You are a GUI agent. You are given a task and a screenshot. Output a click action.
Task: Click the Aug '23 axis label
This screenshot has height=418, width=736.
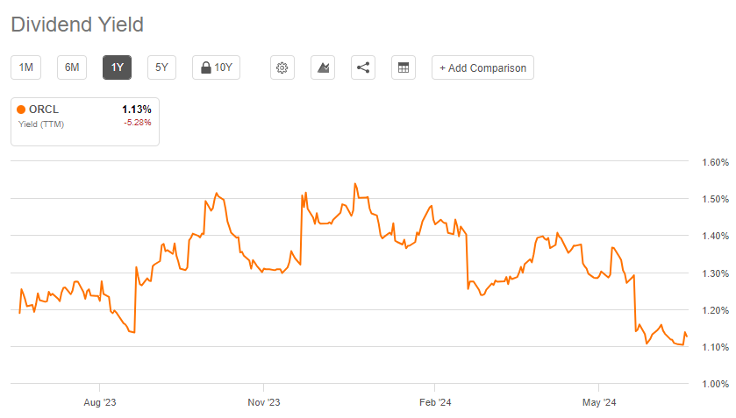99,402
